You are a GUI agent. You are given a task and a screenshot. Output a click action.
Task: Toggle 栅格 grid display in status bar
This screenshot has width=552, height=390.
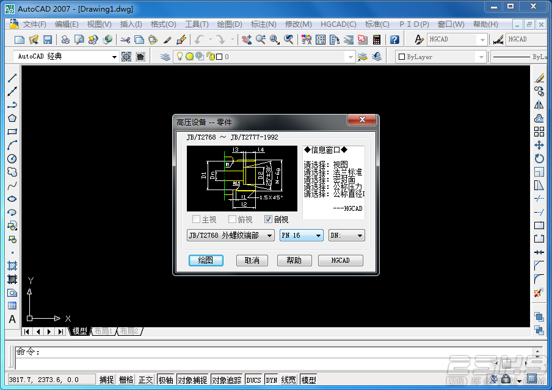126,380
